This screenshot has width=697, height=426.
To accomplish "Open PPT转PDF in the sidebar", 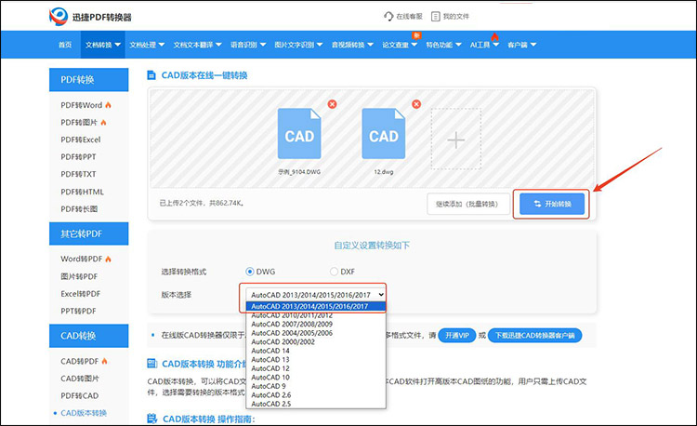I will click(x=78, y=311).
